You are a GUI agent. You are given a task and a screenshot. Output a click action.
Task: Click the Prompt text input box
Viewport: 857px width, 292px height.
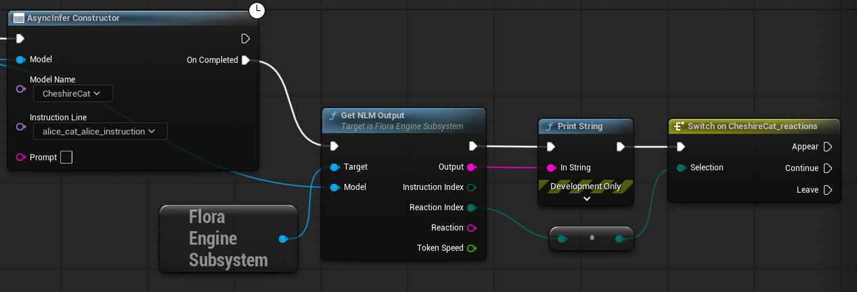tap(66, 157)
